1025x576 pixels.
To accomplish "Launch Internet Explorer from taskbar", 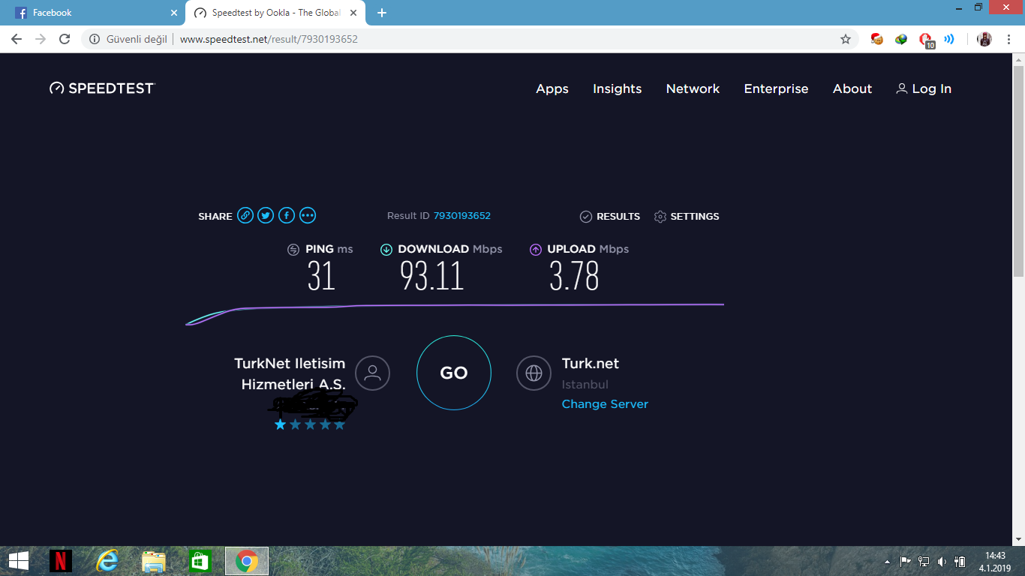I will pyautogui.click(x=107, y=561).
